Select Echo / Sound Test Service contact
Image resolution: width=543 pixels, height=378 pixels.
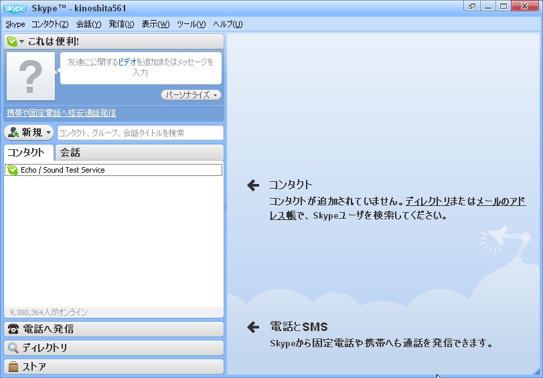point(113,170)
